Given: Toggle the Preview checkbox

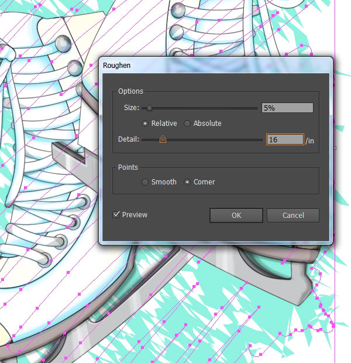Looking at the screenshot, I should (116, 215).
